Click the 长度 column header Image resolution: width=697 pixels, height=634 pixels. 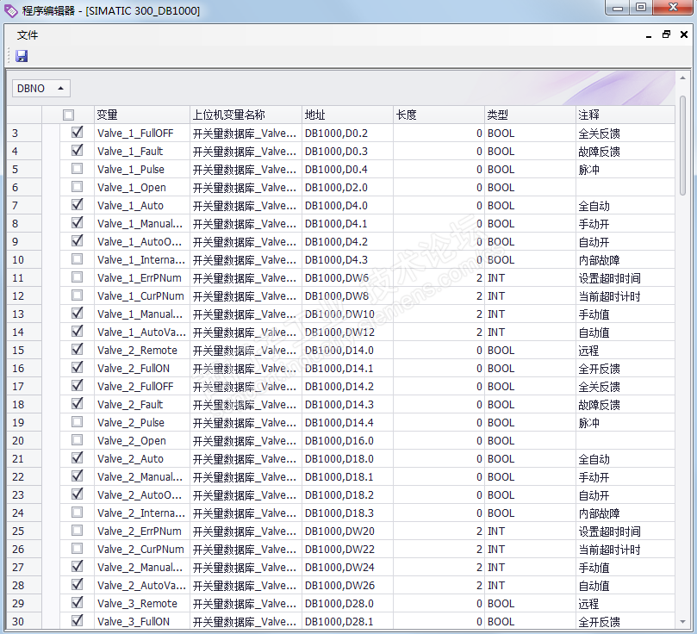[x=439, y=115]
